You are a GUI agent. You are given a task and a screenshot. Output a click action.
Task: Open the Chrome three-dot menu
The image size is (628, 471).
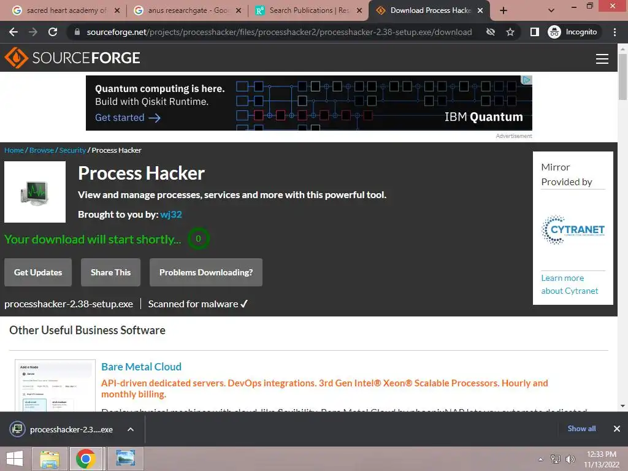pyautogui.click(x=615, y=32)
